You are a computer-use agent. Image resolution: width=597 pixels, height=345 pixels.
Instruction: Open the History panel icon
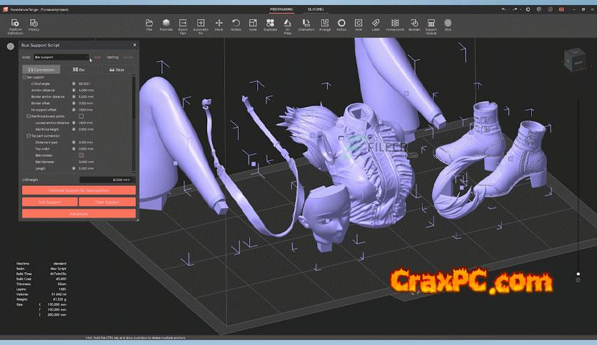pyautogui.click(x=34, y=26)
